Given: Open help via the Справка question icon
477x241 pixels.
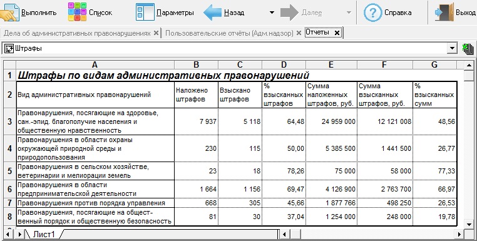Looking at the screenshot, I should [x=373, y=13].
